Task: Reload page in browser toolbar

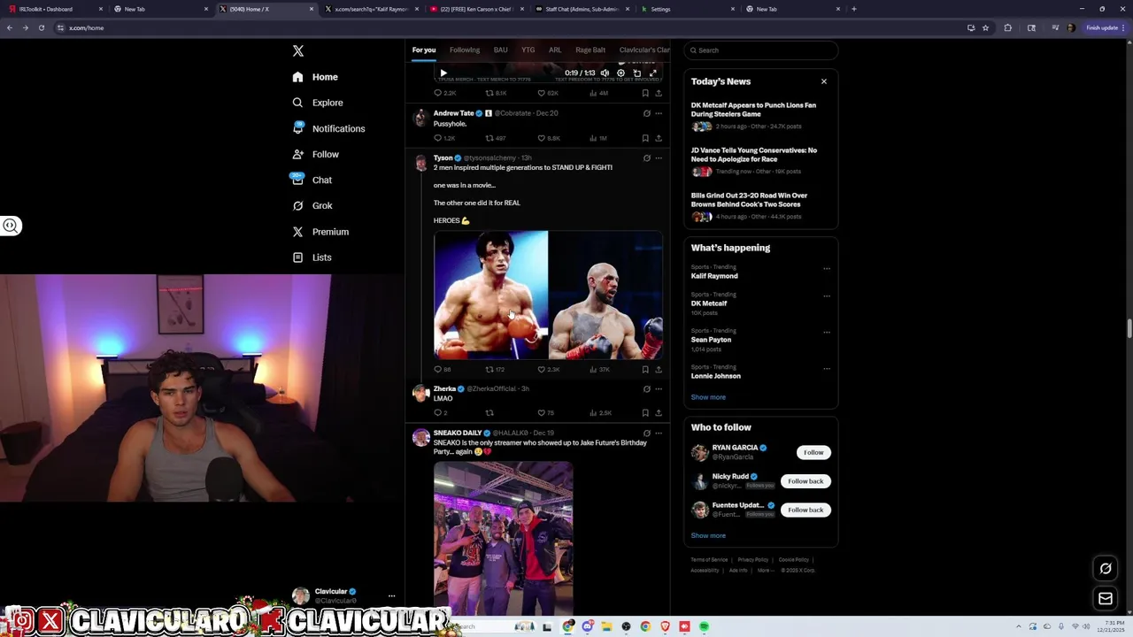Action: 41,27
